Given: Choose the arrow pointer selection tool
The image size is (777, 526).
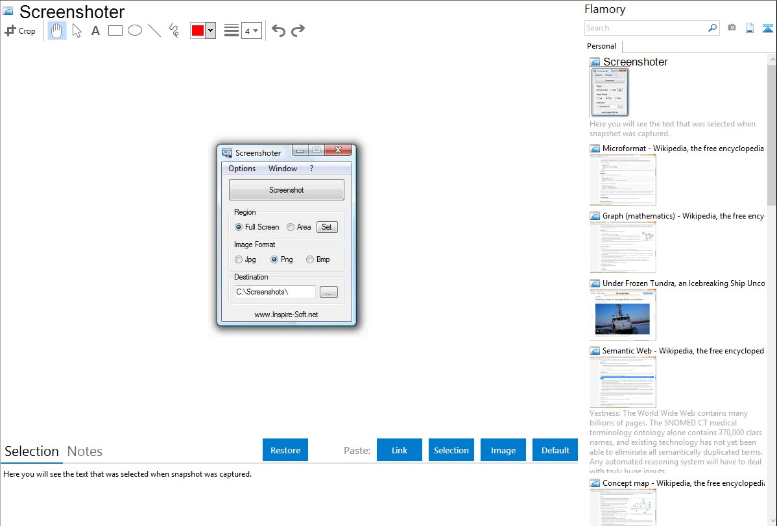Looking at the screenshot, I should coord(77,30).
